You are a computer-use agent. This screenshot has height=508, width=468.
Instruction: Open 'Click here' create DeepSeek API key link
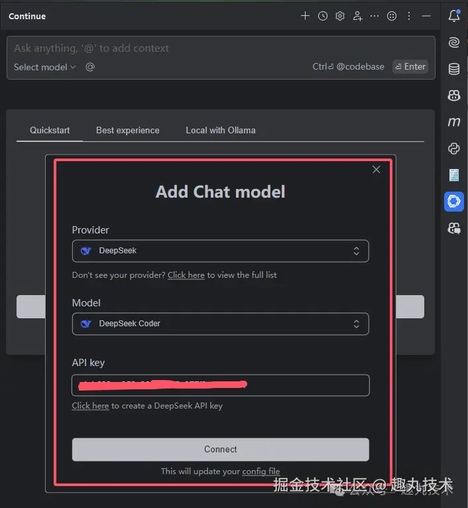[x=90, y=406]
